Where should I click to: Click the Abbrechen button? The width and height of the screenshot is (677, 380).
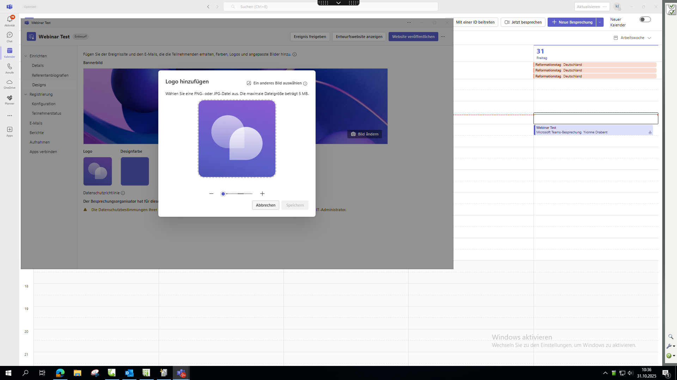coord(266,205)
